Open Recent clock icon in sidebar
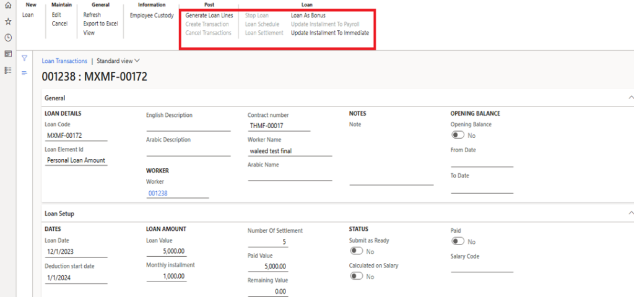634x297 pixels. pyautogui.click(x=8, y=38)
